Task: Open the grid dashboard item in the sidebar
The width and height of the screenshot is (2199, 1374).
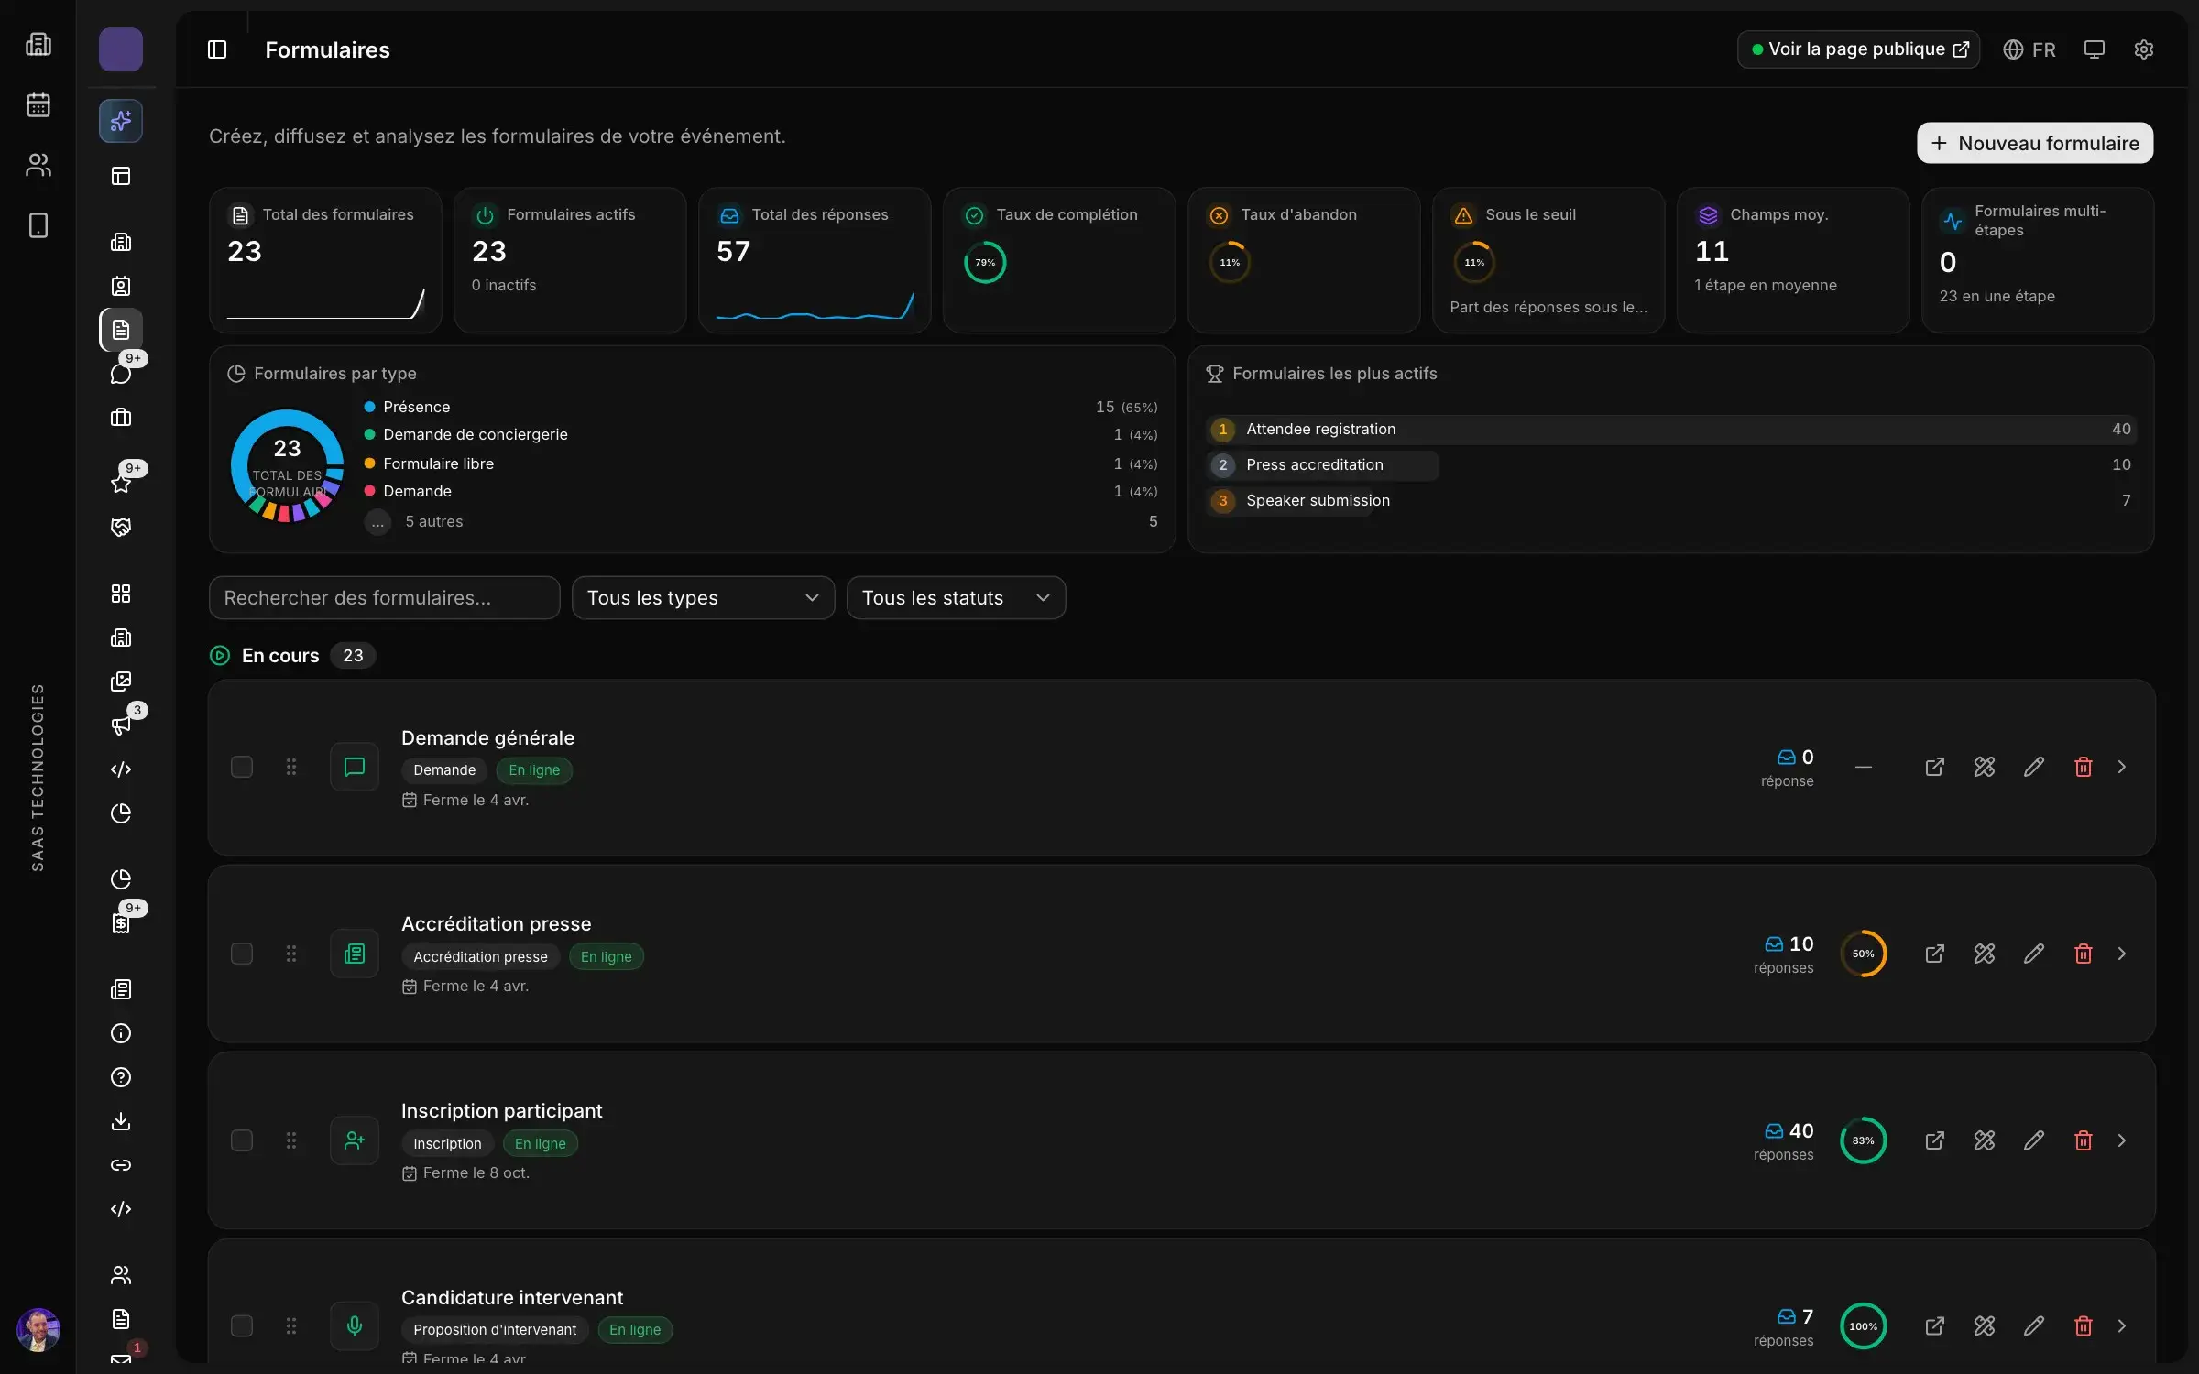Action: coord(121,594)
